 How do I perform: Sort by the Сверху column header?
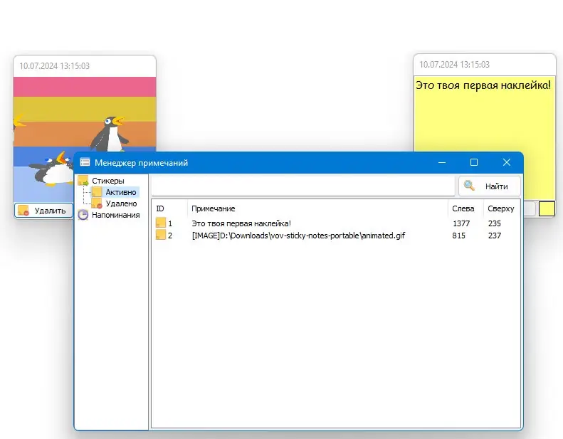[x=500, y=208]
